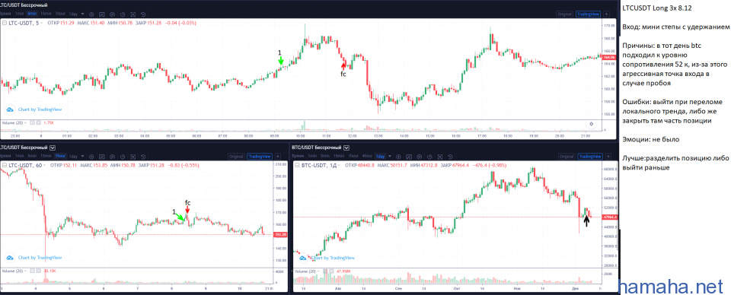
Task: Expand BTC/USDT pair selector dropdown
Action: click(x=346, y=148)
